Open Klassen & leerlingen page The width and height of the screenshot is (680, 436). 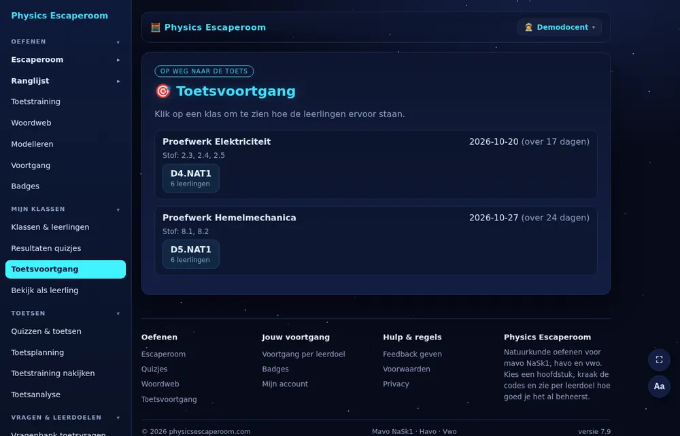(65, 227)
